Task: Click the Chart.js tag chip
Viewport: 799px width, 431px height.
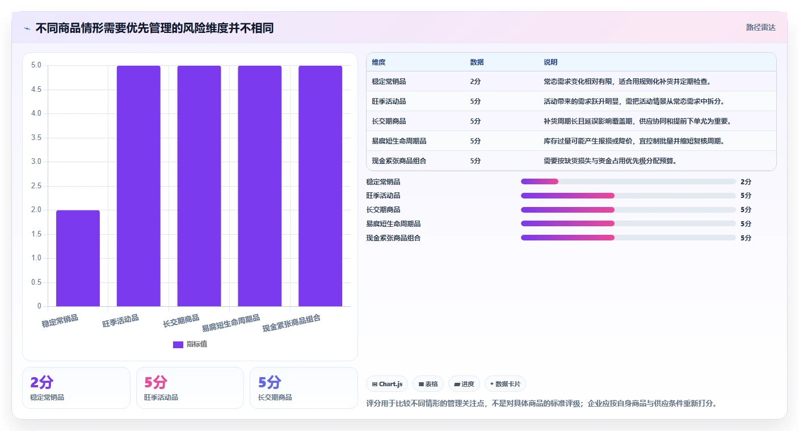Action: click(387, 384)
